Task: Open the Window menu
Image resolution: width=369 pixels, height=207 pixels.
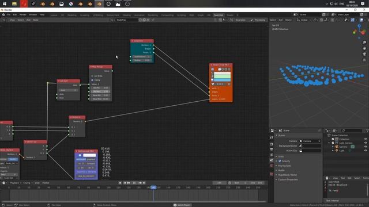Action: (33, 14)
